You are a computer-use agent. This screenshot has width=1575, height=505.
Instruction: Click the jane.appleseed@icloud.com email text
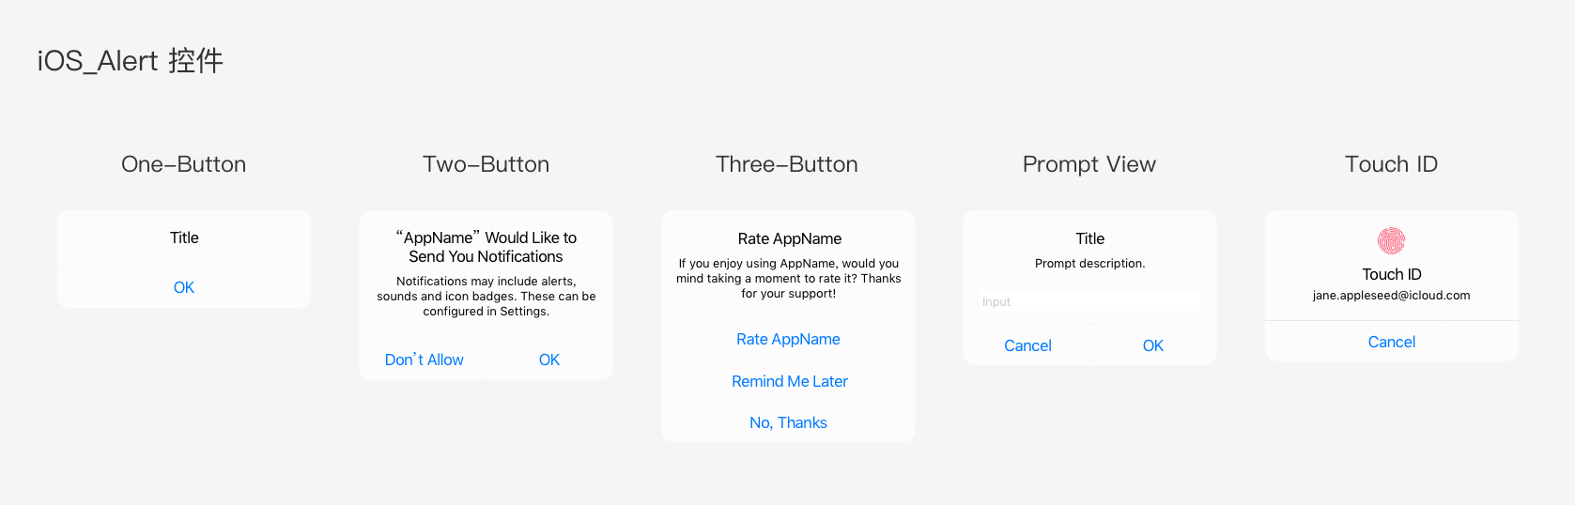point(1391,295)
